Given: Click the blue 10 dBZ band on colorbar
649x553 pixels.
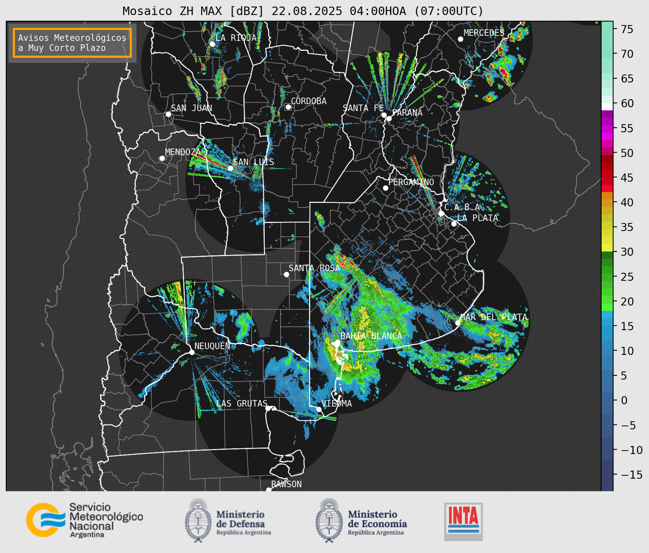Looking at the screenshot, I should [x=607, y=351].
